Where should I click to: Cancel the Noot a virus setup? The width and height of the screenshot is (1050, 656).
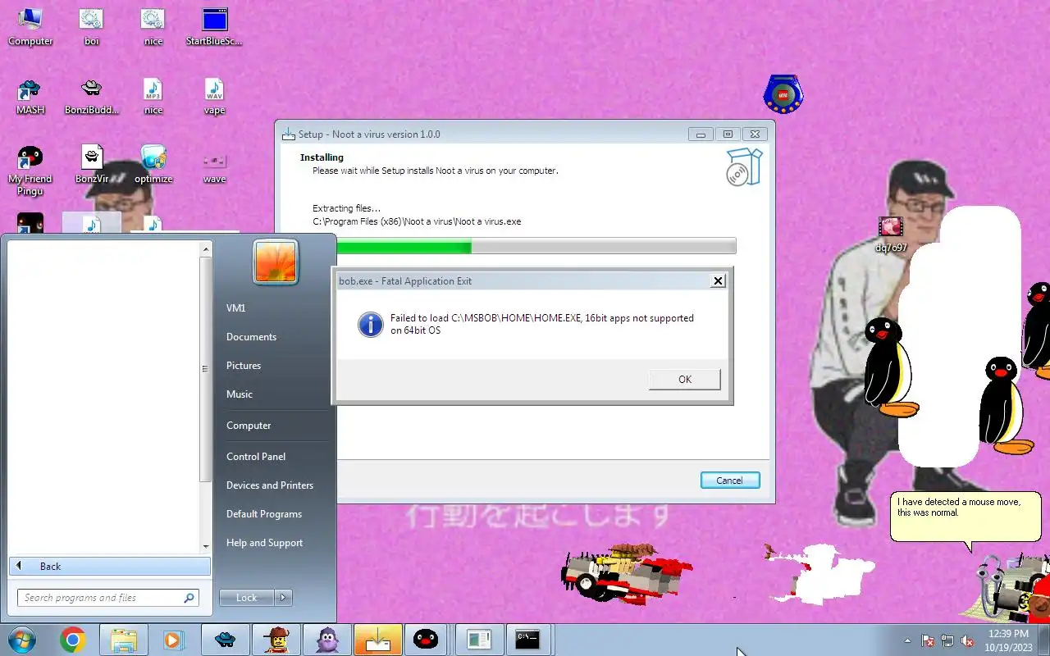(x=729, y=481)
